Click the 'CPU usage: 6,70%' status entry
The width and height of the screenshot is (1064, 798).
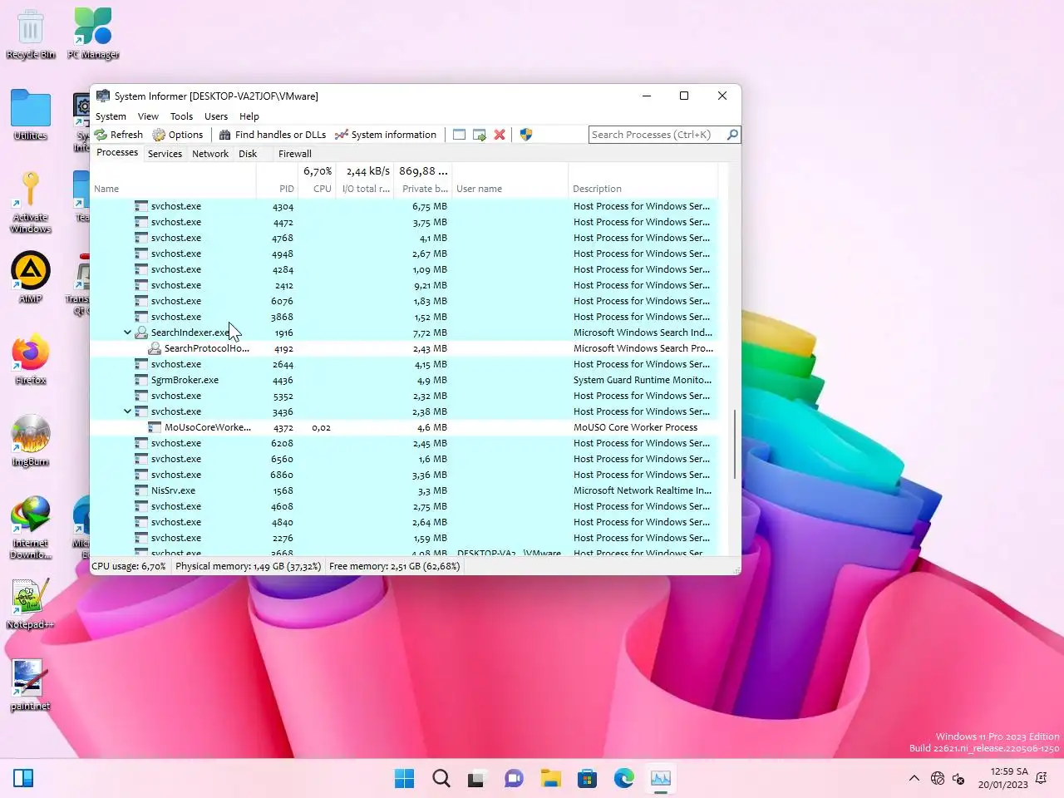coord(129,566)
